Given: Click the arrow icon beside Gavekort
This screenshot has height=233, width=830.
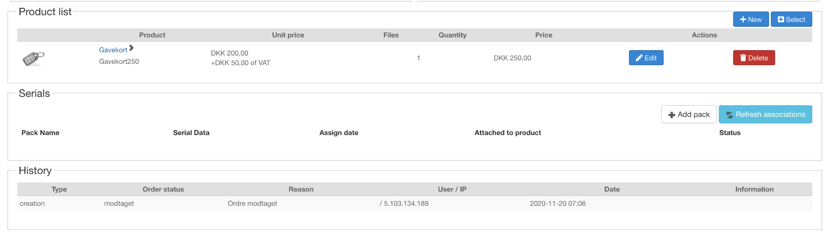Looking at the screenshot, I should click(131, 48).
